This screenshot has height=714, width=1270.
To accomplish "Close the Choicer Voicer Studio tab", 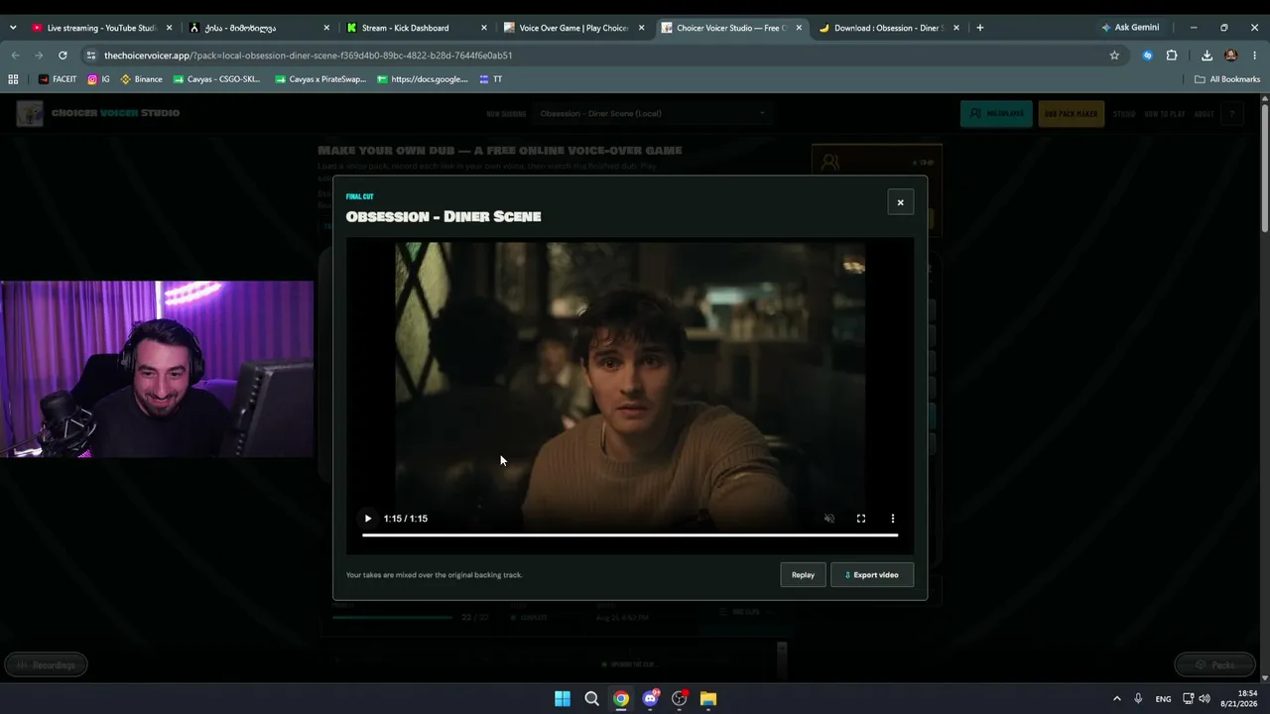I will (x=799, y=28).
